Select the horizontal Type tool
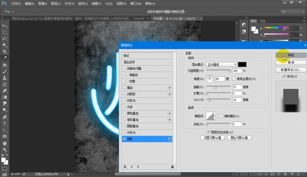Screen dimensions: 307x177 5,123
